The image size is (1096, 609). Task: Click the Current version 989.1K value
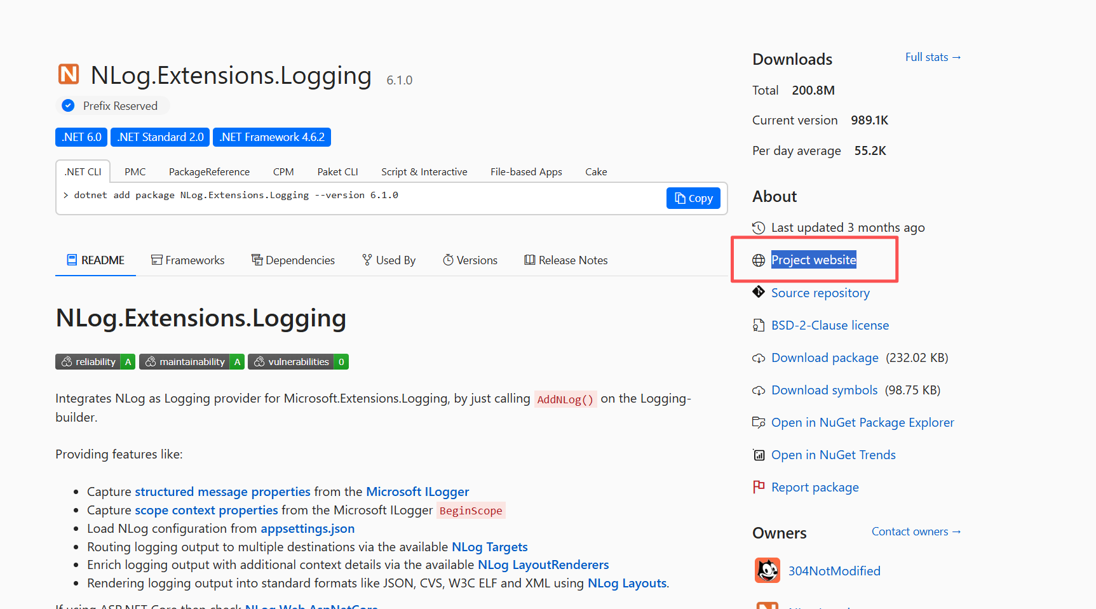coord(869,120)
